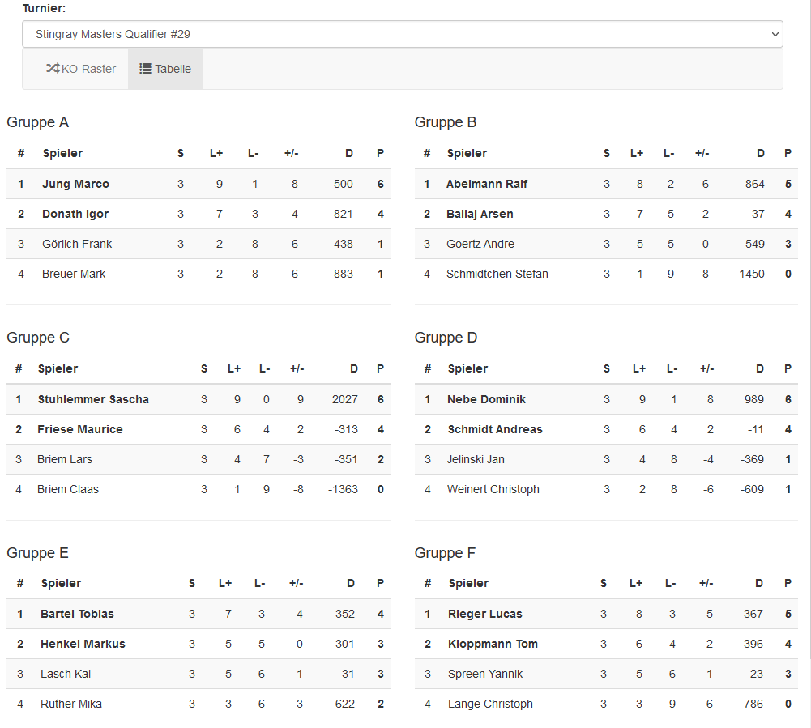
Task: Click the Gruppe A heading
Action: (x=38, y=122)
